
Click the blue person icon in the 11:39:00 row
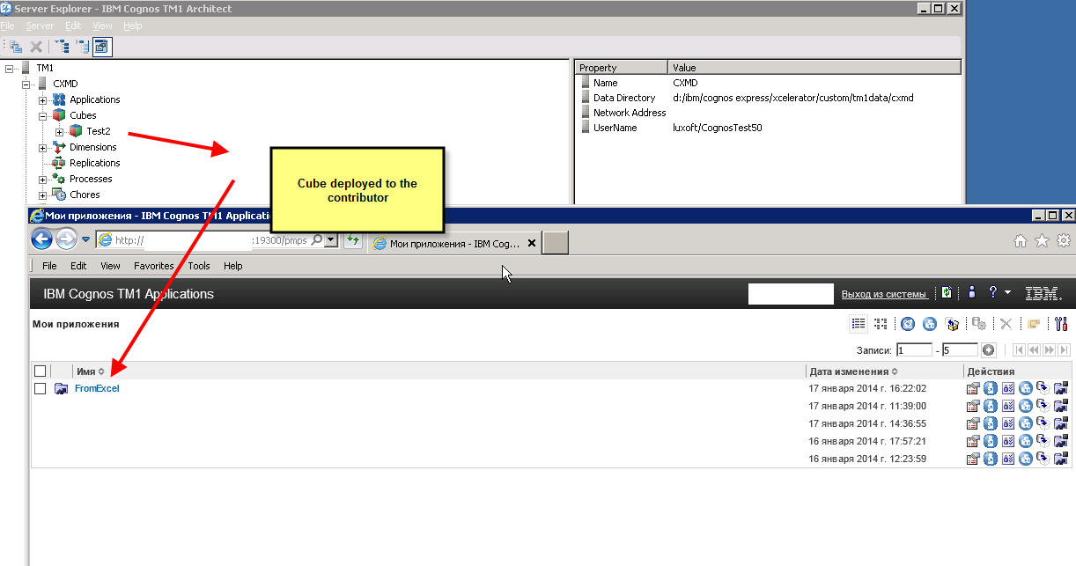(990, 406)
